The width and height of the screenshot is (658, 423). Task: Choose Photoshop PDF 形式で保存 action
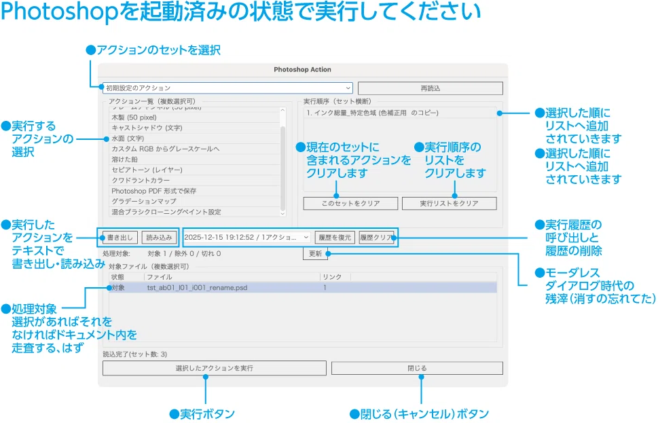(194, 191)
